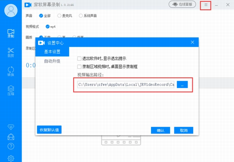
Task: Click the diamond VIP icon in sidebar
Action: point(11,127)
